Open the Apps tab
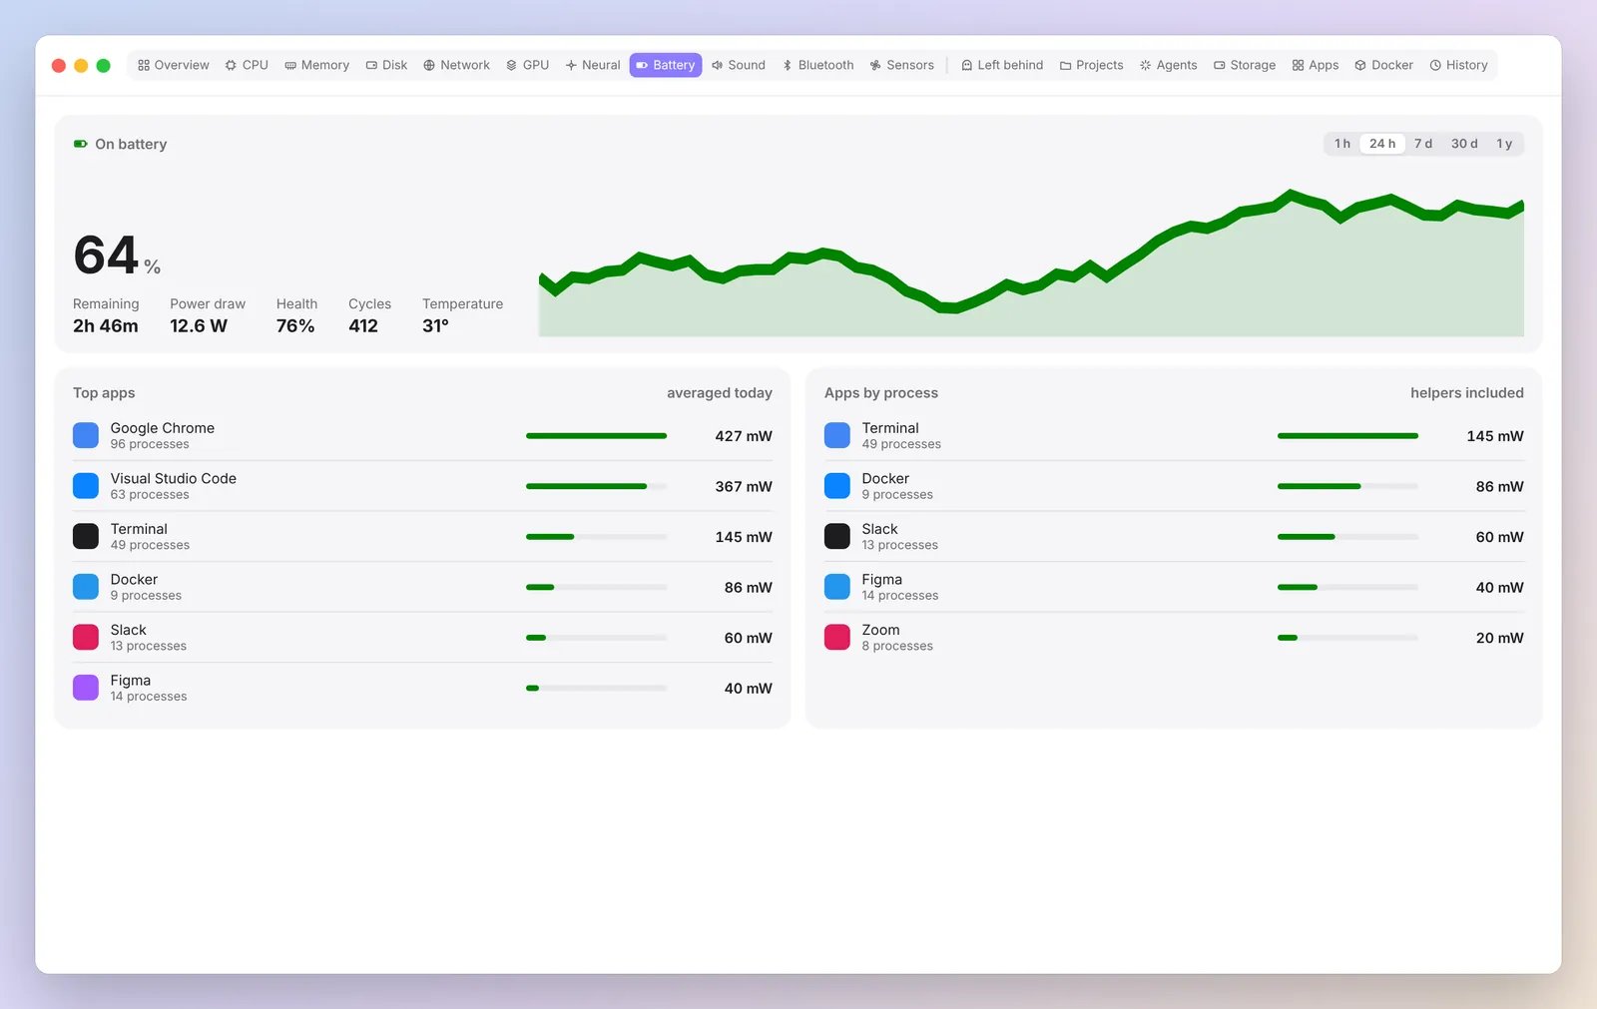The image size is (1597, 1009). [x=1316, y=65]
